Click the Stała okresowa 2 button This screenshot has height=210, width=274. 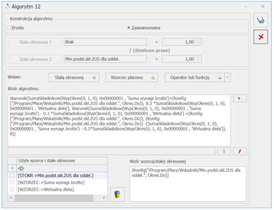35,59
